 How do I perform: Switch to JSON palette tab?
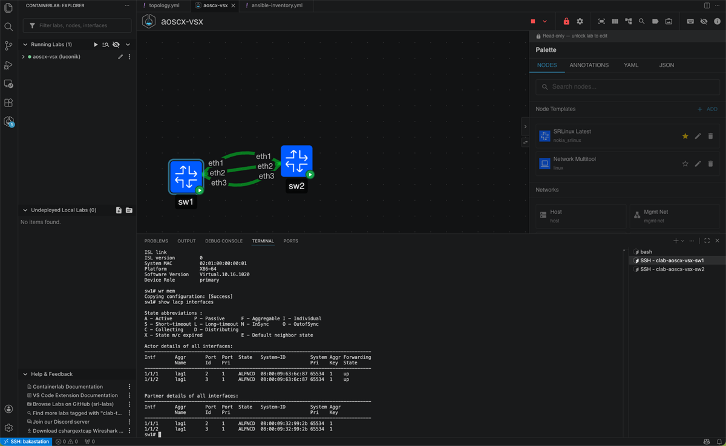(667, 65)
